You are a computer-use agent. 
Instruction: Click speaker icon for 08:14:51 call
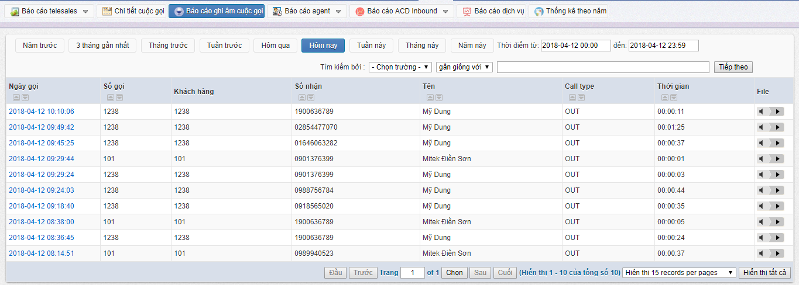[762, 253]
